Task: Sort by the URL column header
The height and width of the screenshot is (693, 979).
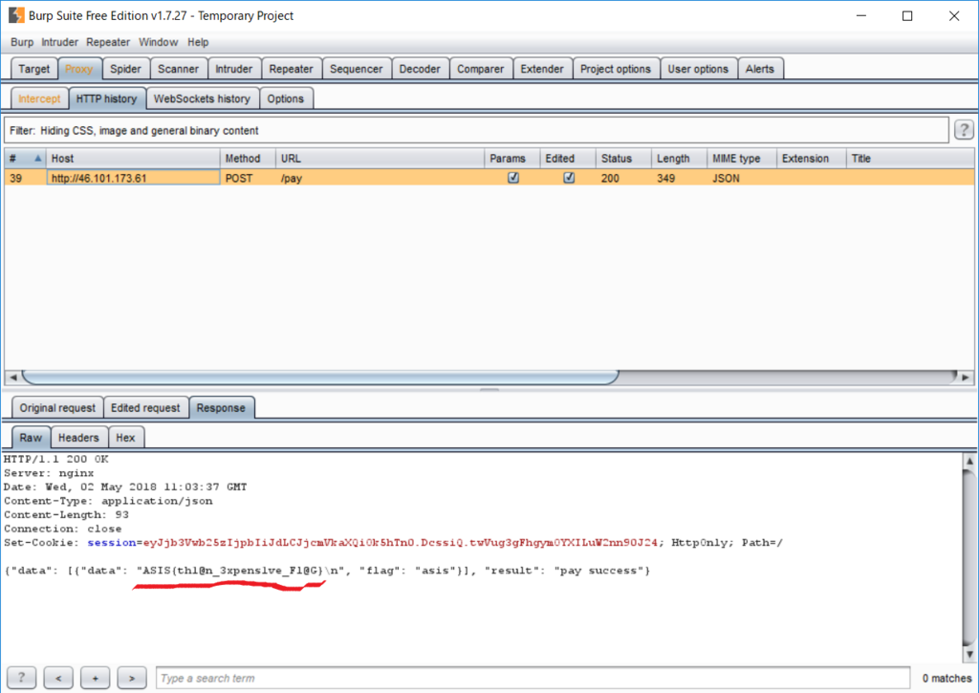Action: 380,159
